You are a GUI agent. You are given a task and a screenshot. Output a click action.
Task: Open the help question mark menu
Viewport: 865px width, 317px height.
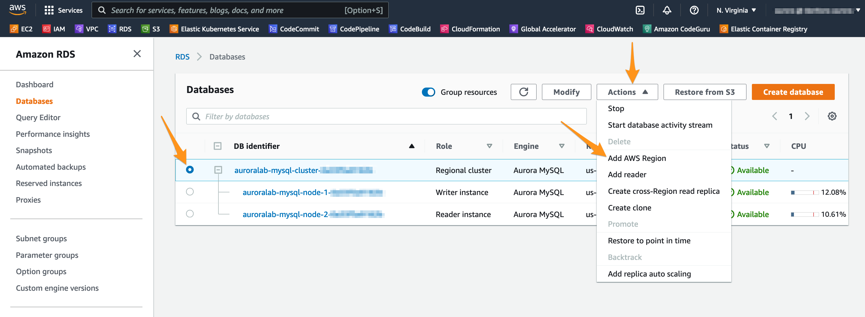[694, 10]
